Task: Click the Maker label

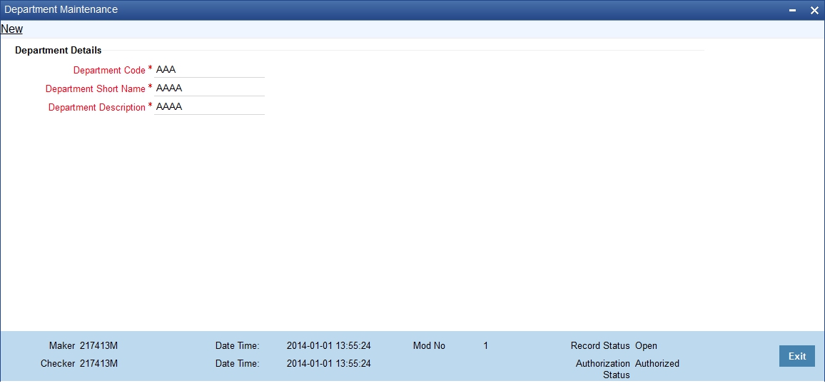Action: pyautogui.click(x=62, y=346)
